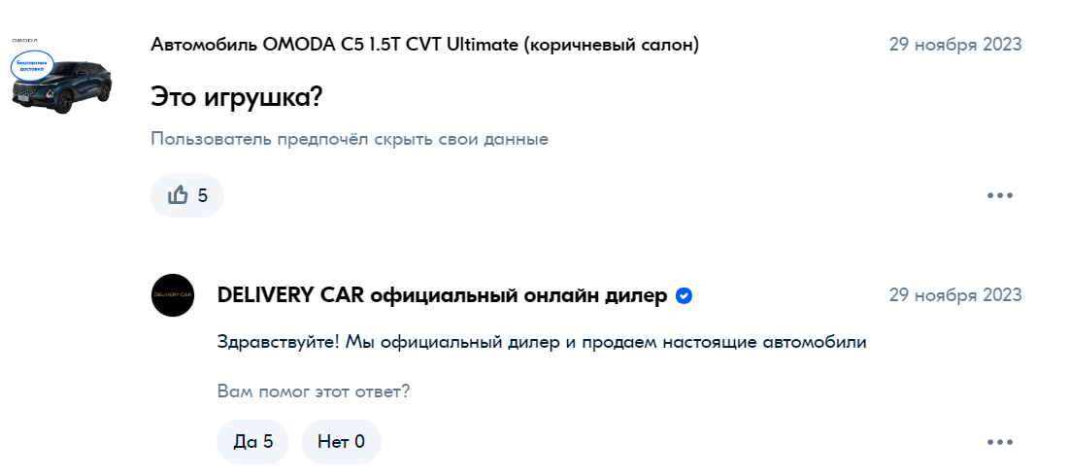The height and width of the screenshot is (476, 1069).
Task: Open the OMODA C5 1.5T CVT Ultimate product link
Action: (424, 45)
